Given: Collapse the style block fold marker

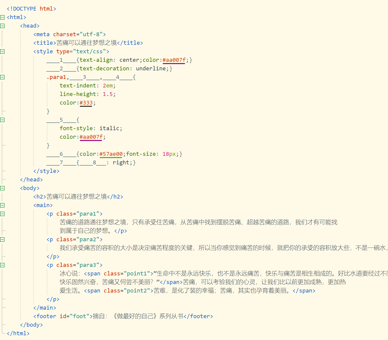Looking at the screenshot, I should point(2,52).
